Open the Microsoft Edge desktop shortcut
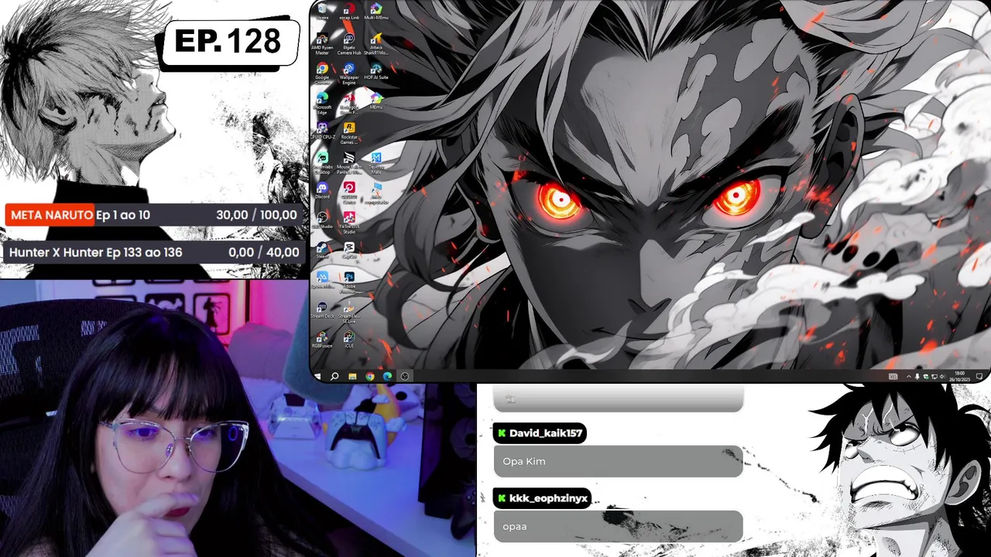991x557 pixels. coord(322,103)
